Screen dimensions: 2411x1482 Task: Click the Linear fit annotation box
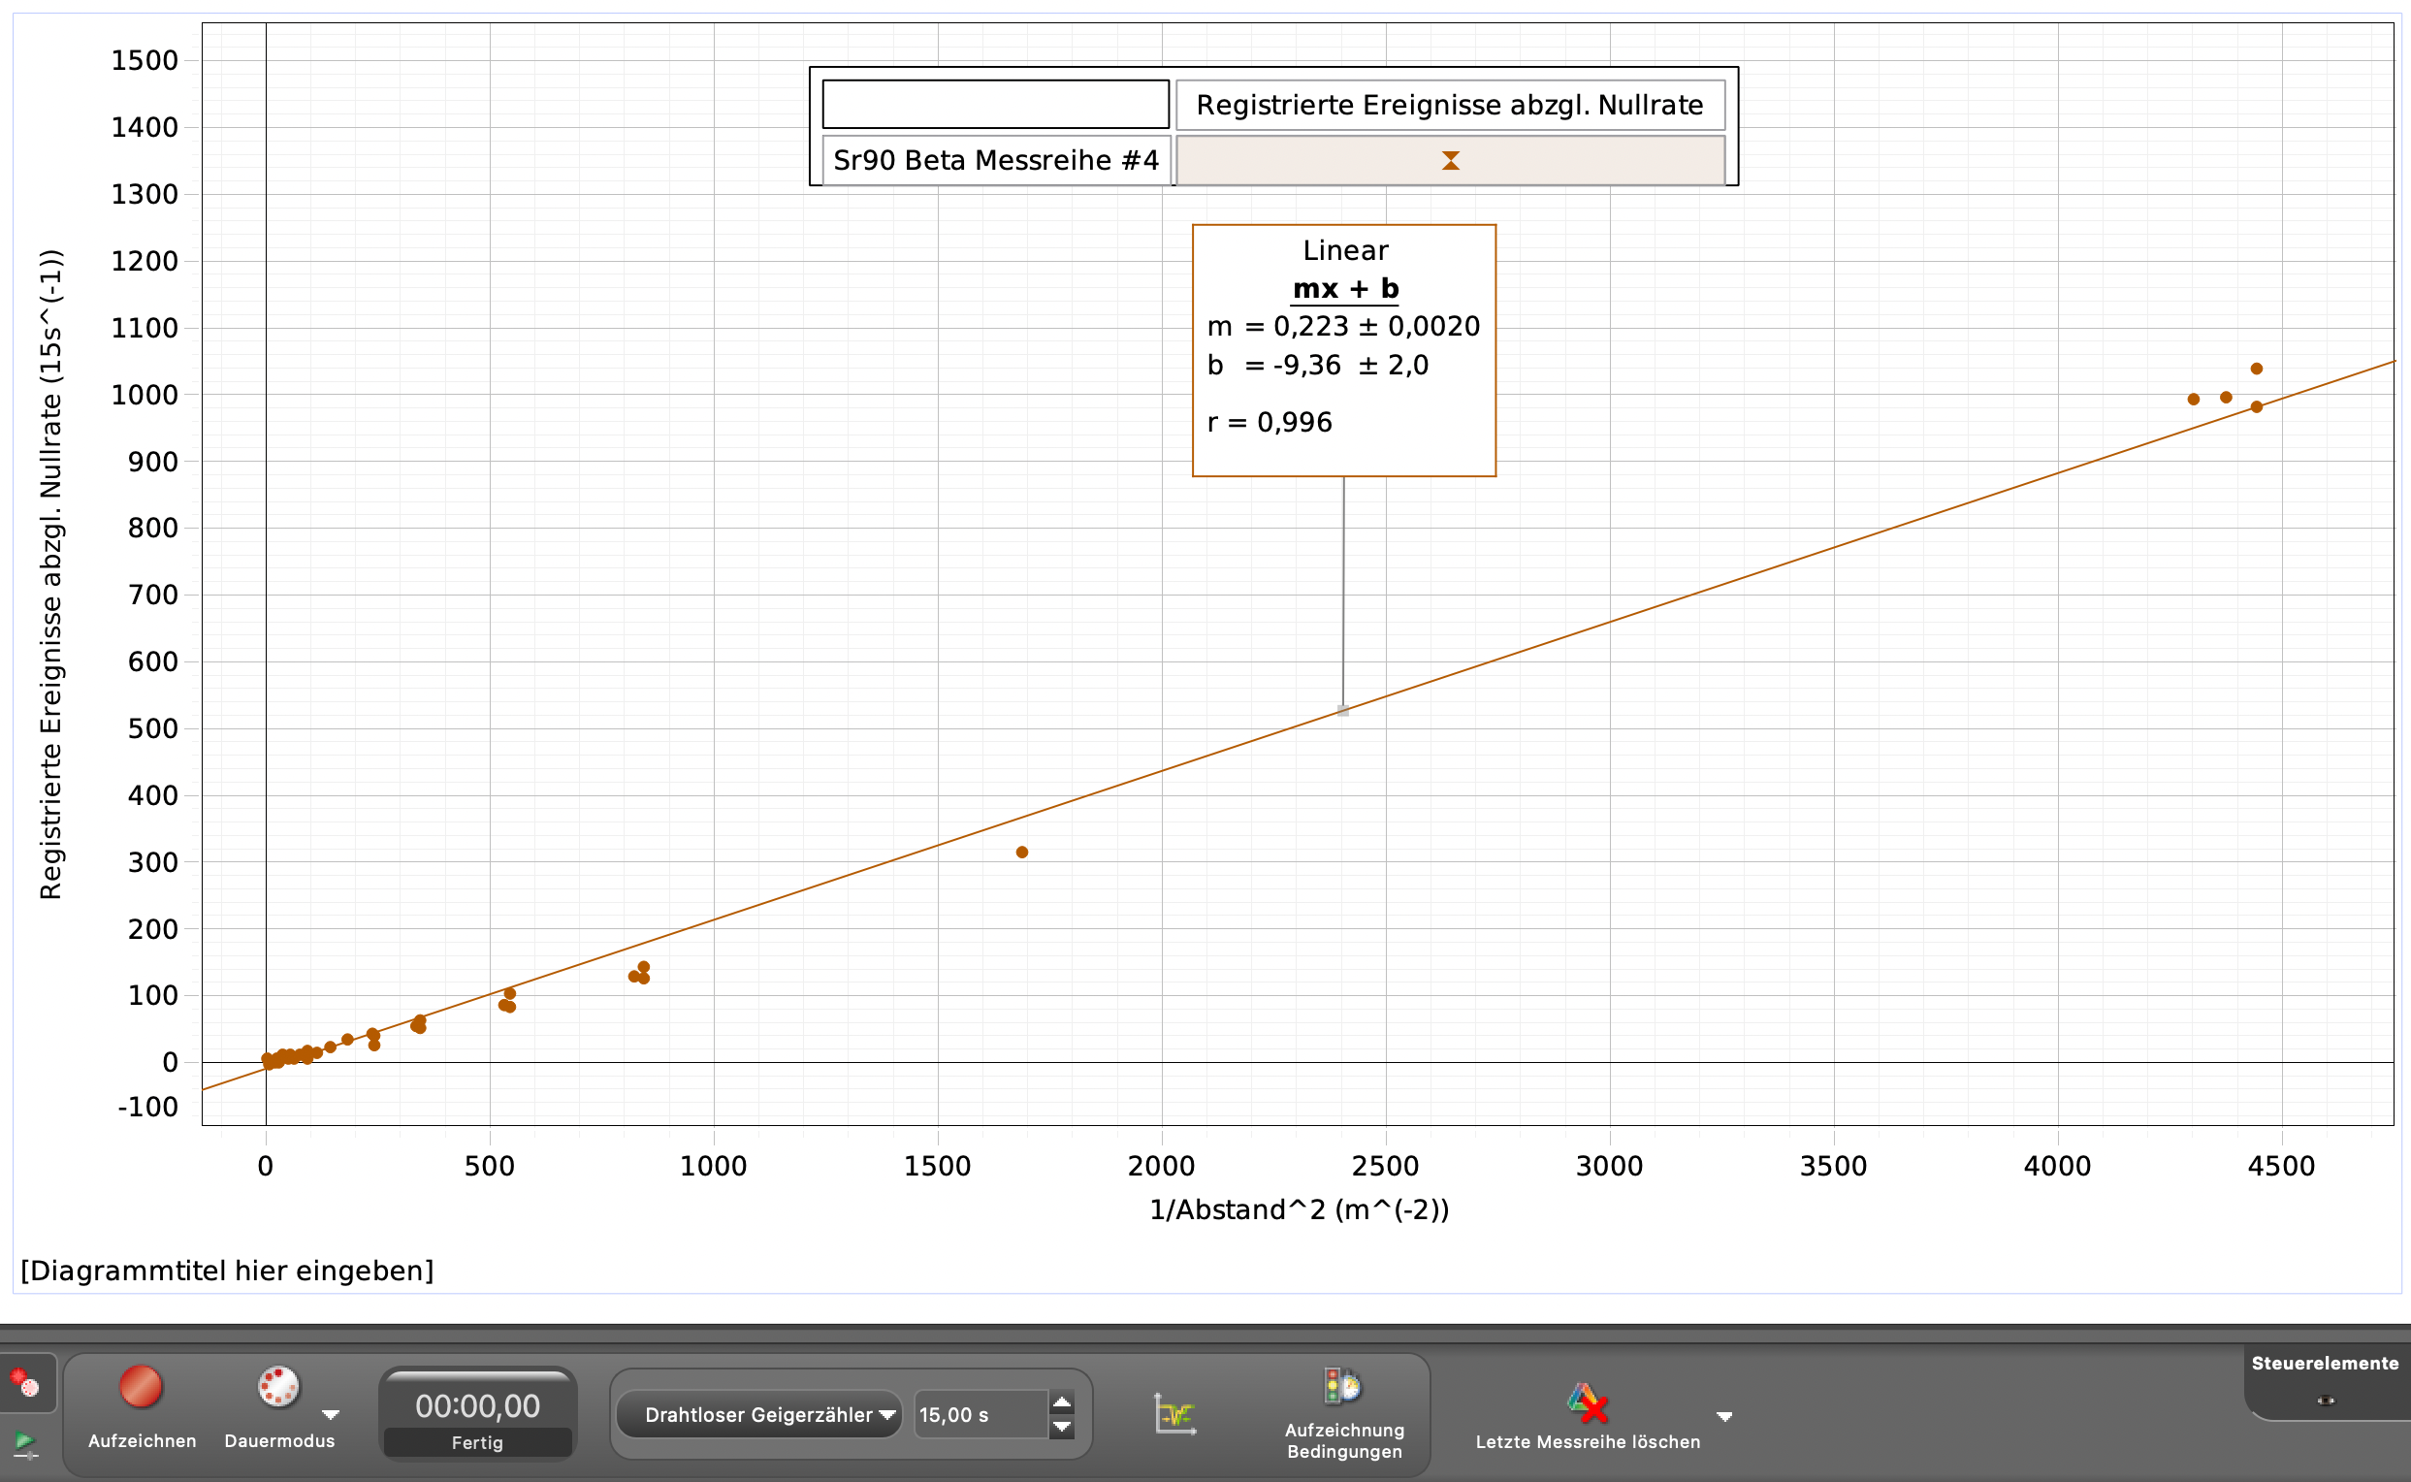[x=1343, y=350]
